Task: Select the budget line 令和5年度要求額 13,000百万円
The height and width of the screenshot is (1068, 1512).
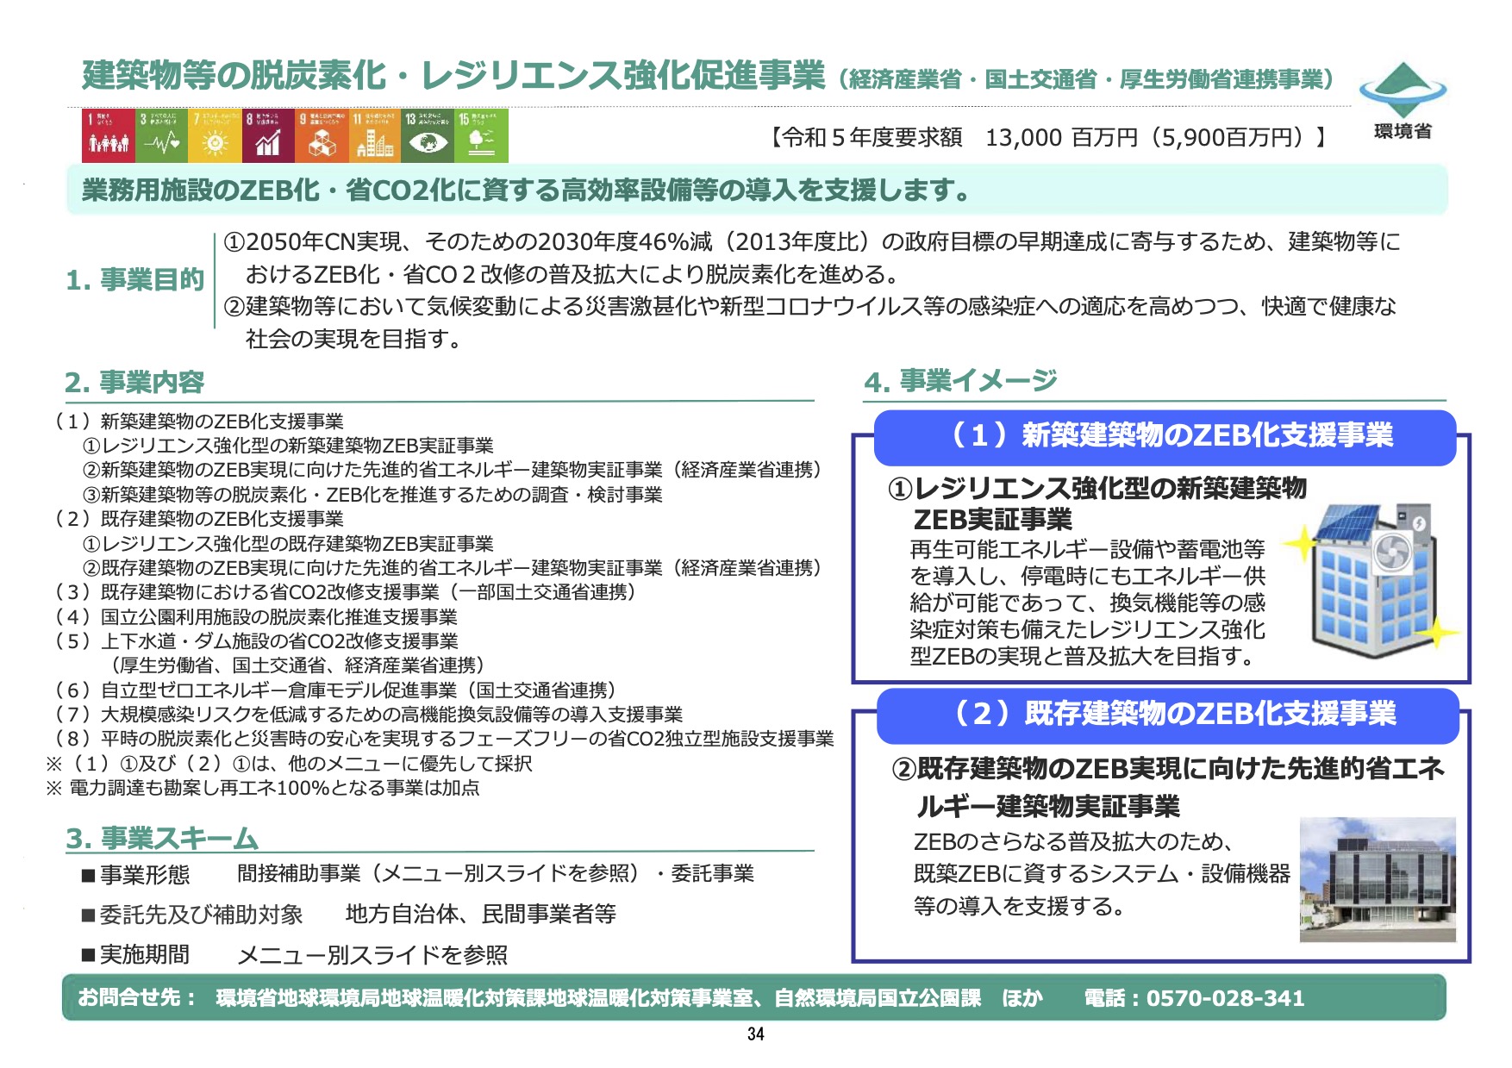Action: click(x=1048, y=137)
